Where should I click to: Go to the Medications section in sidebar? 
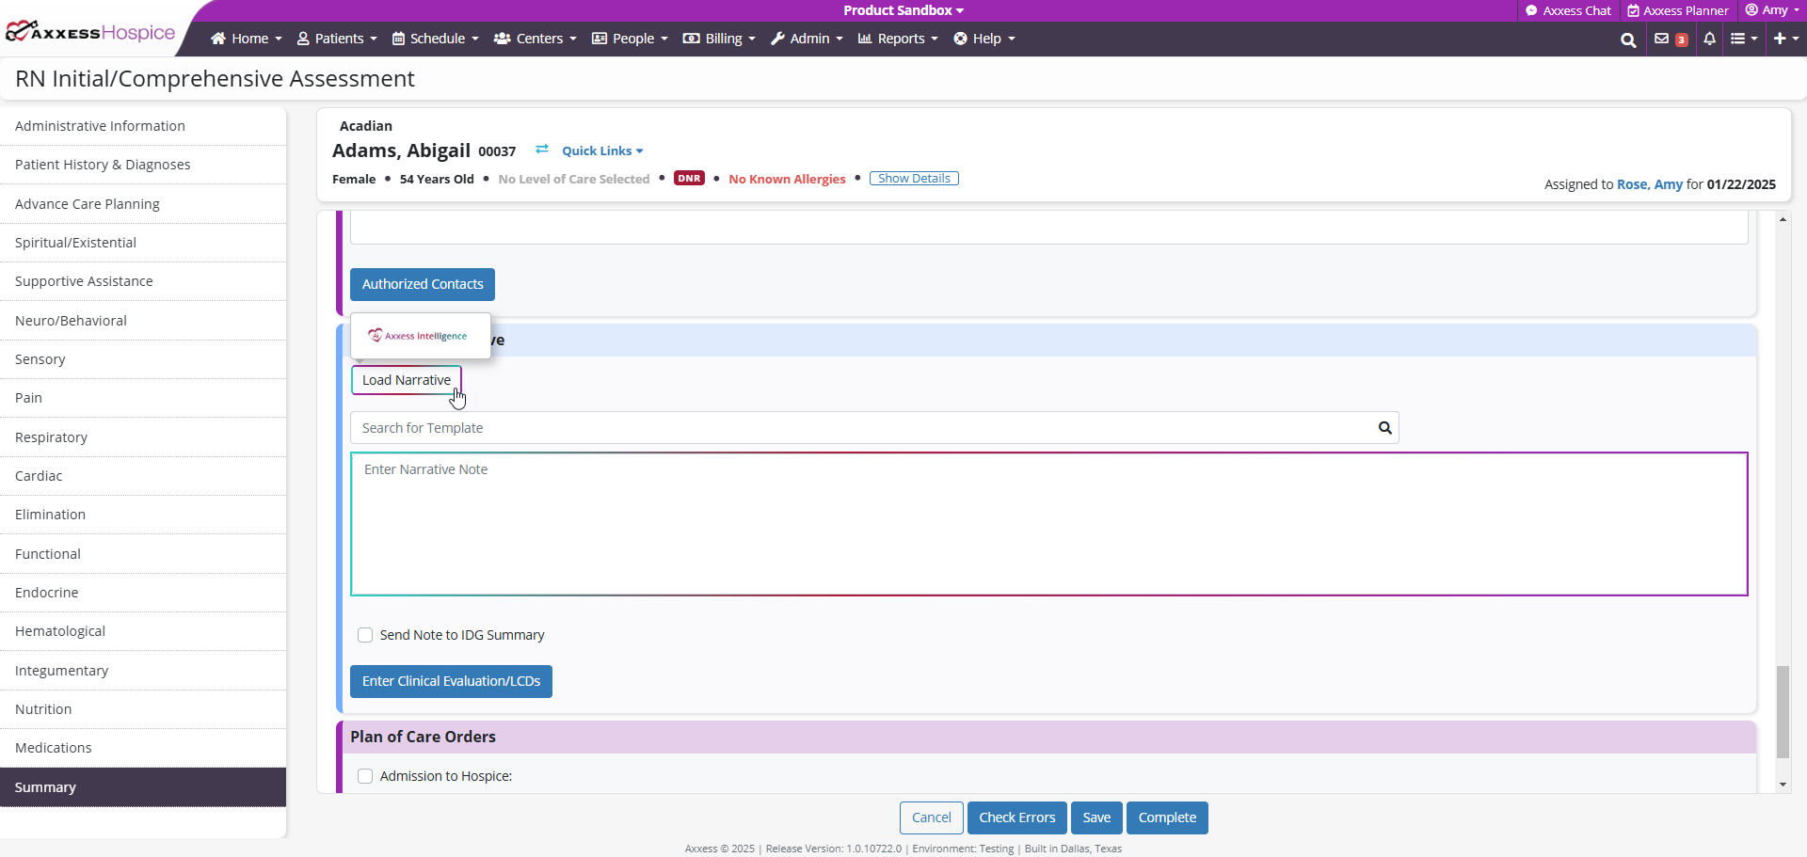point(54,748)
